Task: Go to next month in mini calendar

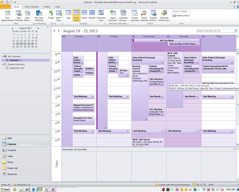Action: (x=38, y=28)
